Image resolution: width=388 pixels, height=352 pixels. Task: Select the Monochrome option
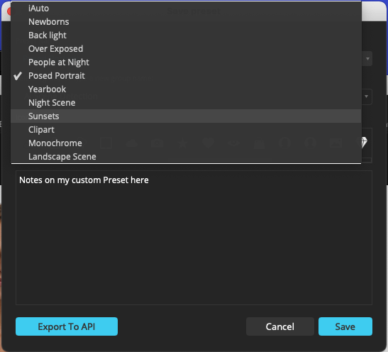tap(186, 143)
